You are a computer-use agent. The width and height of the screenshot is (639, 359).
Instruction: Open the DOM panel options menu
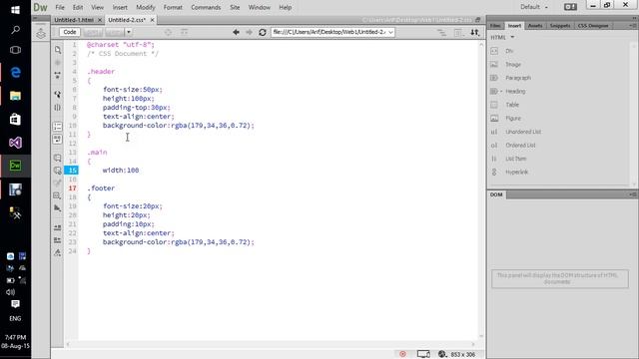tap(632, 194)
